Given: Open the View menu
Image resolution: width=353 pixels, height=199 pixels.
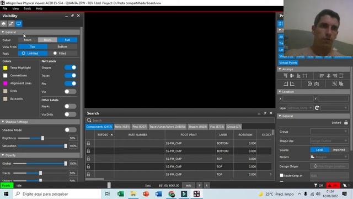Looking at the screenshot, I should tap(15, 9).
